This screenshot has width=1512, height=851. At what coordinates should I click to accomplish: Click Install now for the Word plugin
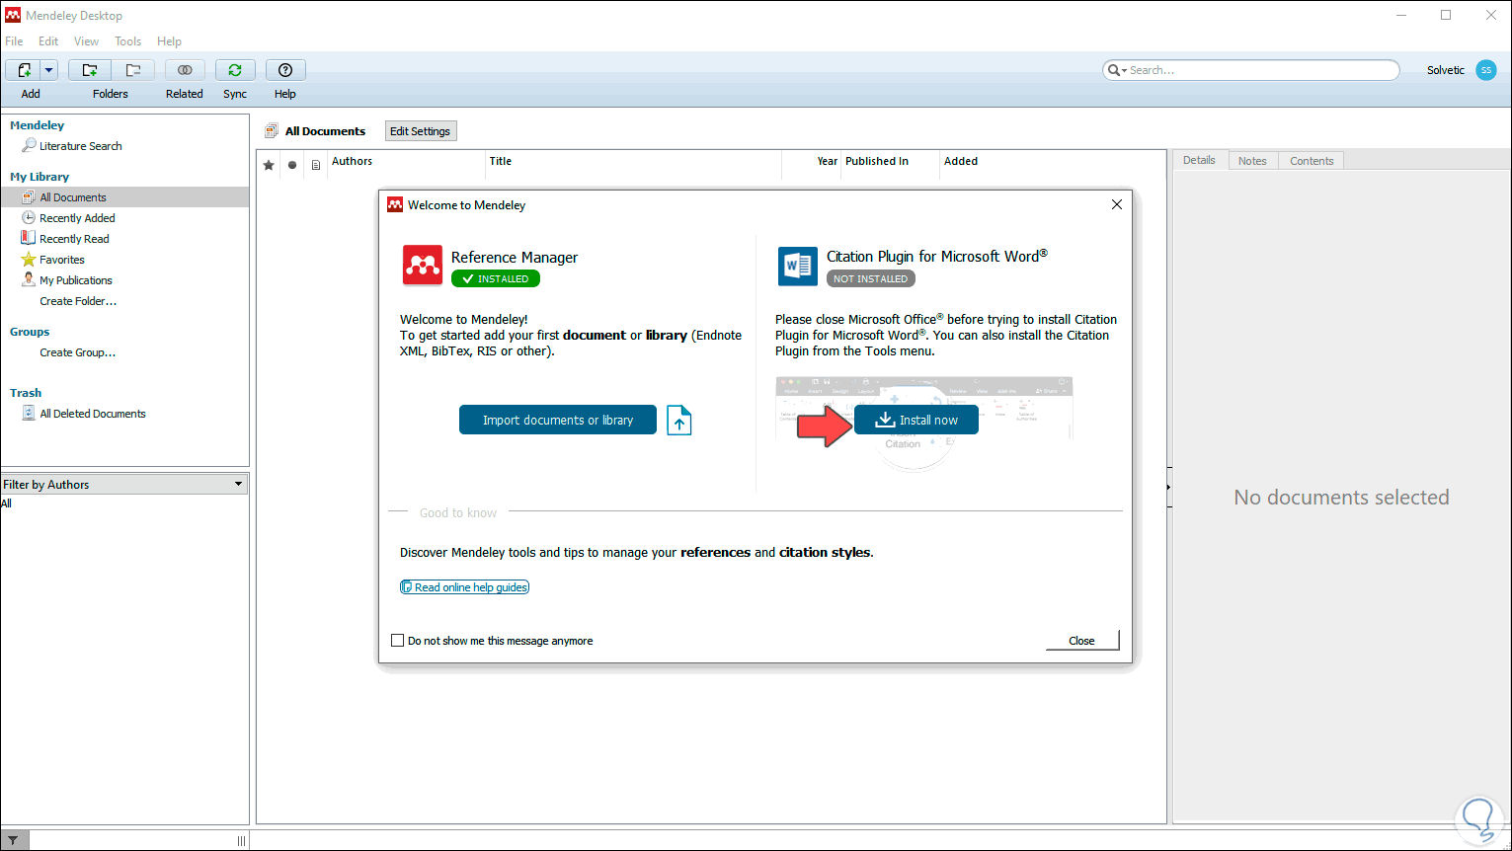916,420
